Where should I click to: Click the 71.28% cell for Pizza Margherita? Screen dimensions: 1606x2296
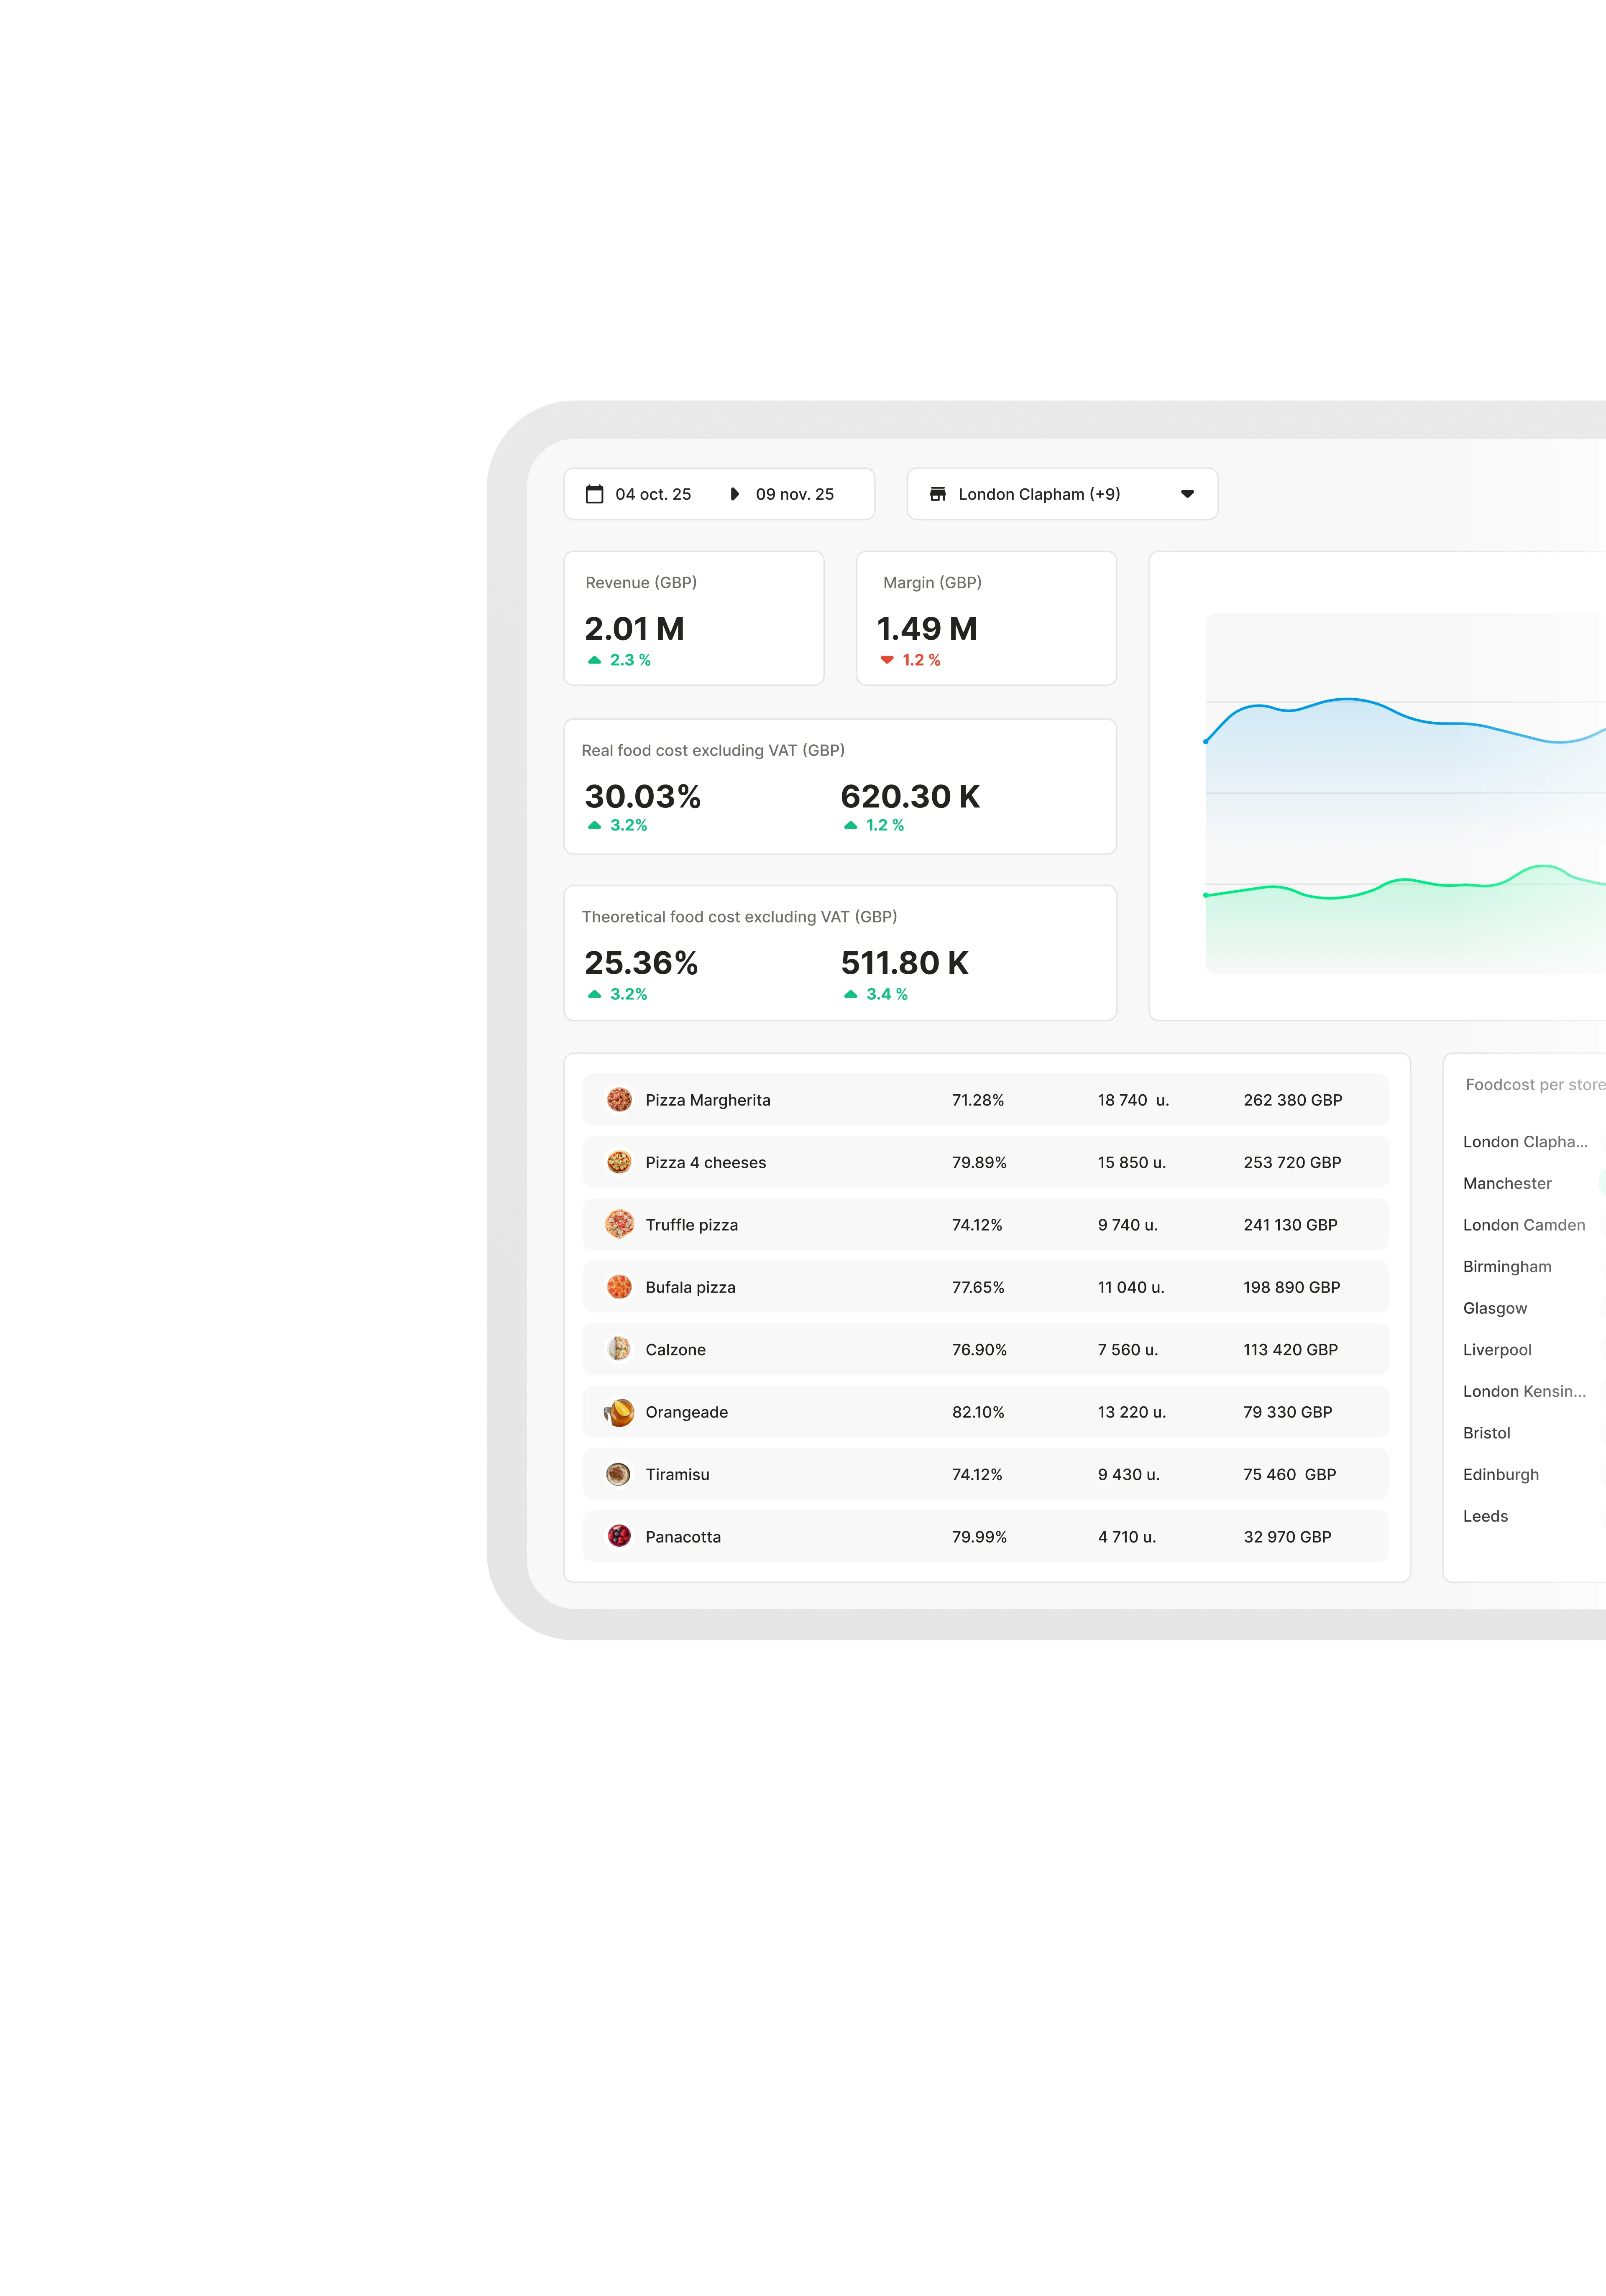978,1100
